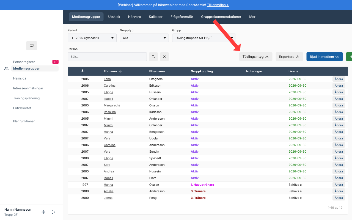Click the År column header
The width and height of the screenshot is (352, 220).
(x=83, y=71)
